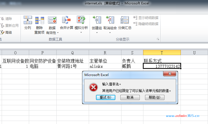Open What-If Analysis (模拟分析) icon
Image resolution: width=208 pixels, height=124 pixels.
pyautogui.click(x=81, y=20)
